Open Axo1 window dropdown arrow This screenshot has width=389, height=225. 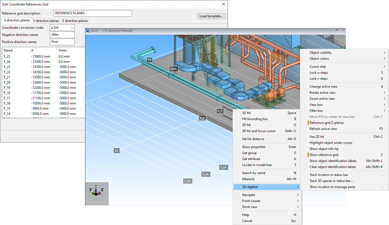pyautogui.click(x=324, y=30)
